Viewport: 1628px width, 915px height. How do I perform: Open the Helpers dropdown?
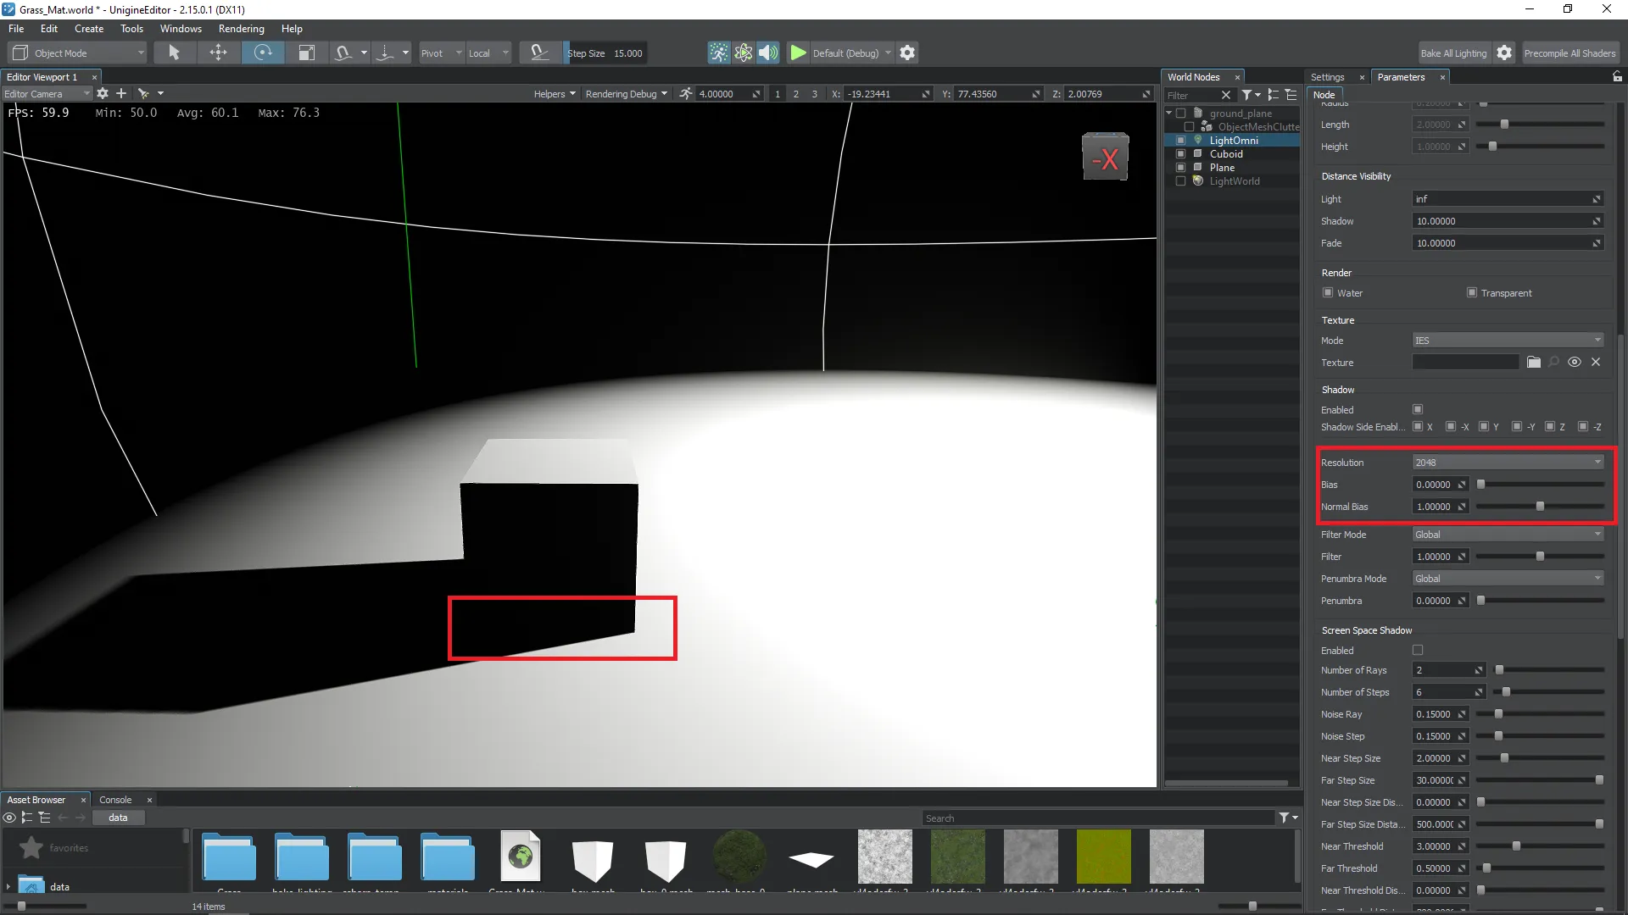click(555, 94)
